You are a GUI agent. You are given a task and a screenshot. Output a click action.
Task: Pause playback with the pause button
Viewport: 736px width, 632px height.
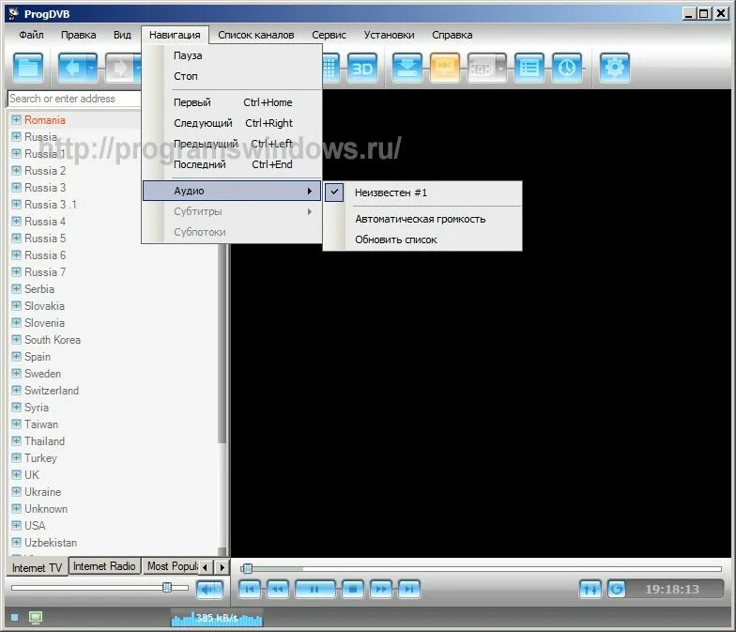315,589
